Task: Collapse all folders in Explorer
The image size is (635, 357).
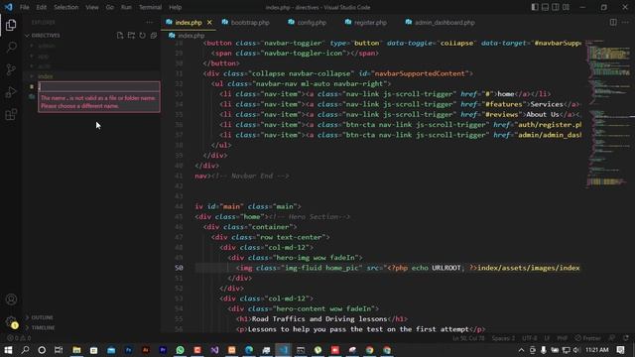Action: click(154, 36)
